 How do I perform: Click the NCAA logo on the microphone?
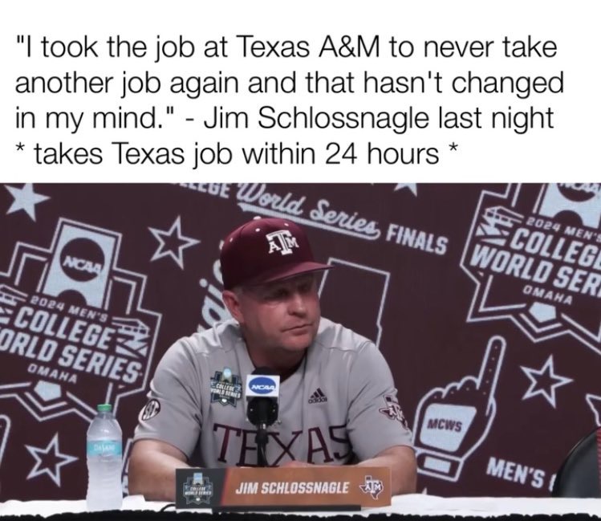[x=264, y=386]
